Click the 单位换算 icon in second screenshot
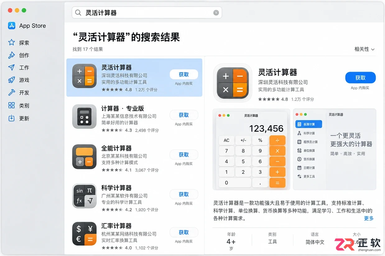Viewport: 385px width, 256px height. coord(299,150)
